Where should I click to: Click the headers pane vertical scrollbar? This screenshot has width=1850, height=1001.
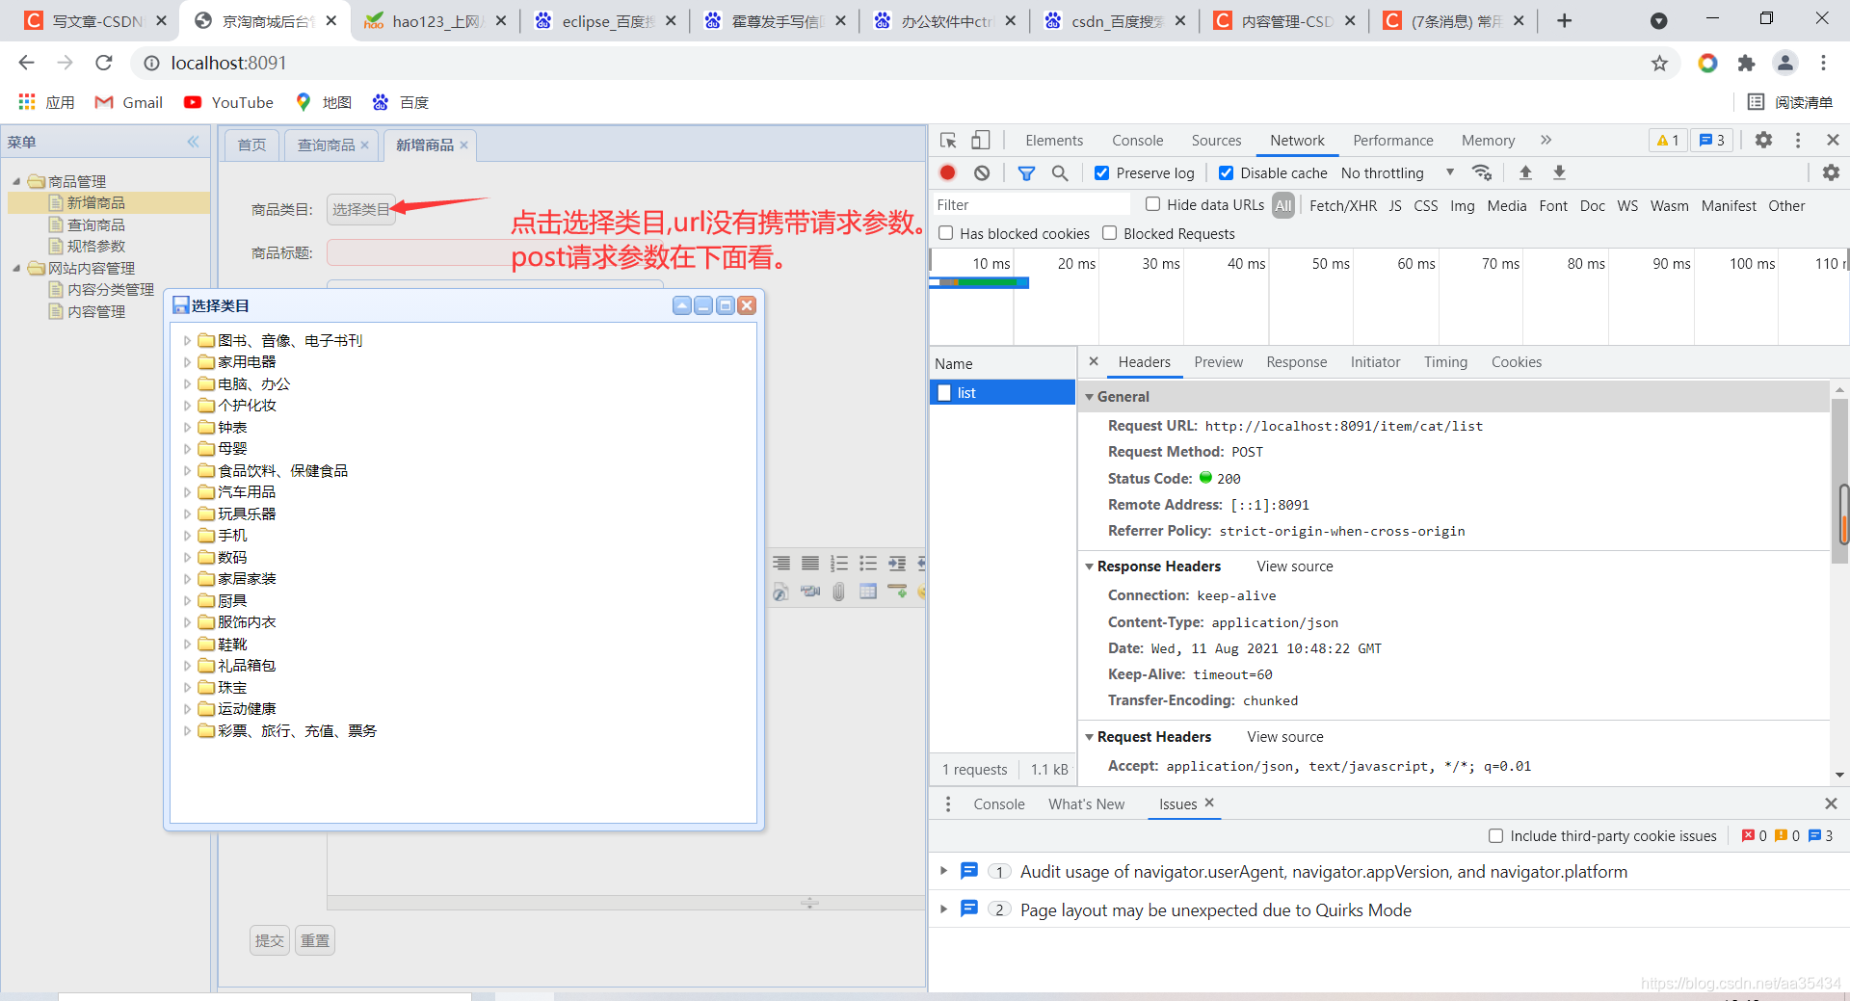[1840, 482]
